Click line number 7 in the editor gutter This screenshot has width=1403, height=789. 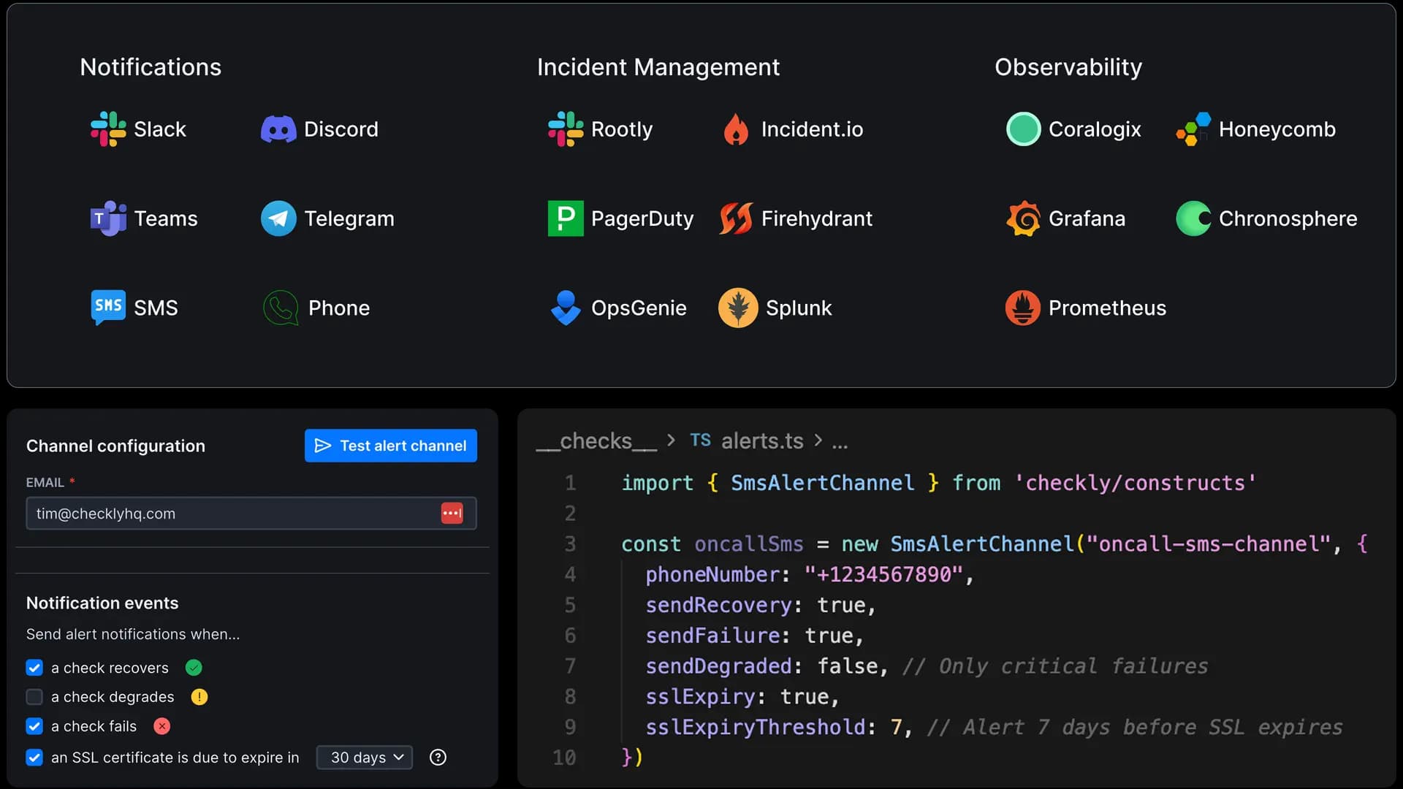pyautogui.click(x=570, y=666)
